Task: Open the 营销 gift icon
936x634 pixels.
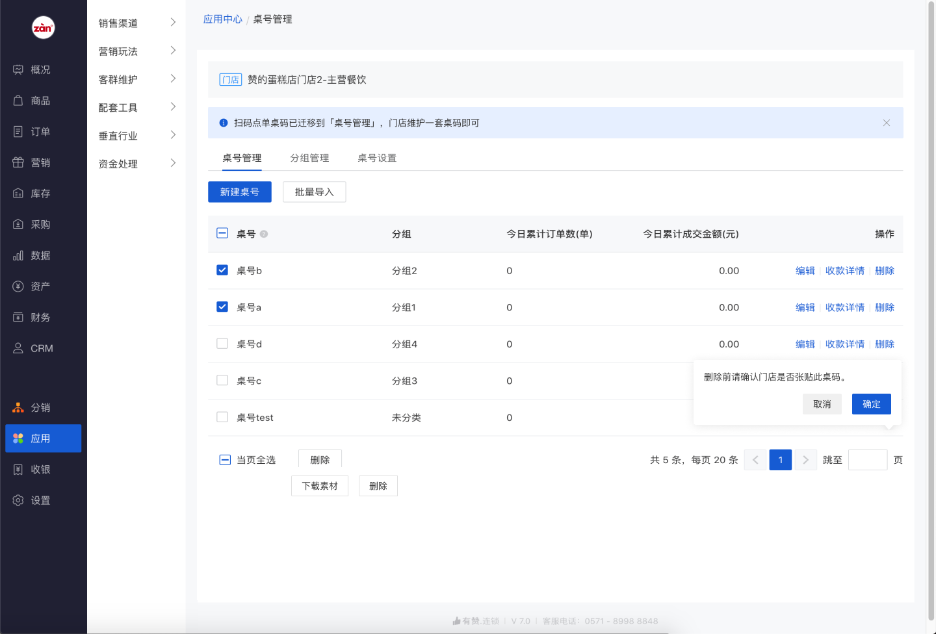Action: (18, 162)
